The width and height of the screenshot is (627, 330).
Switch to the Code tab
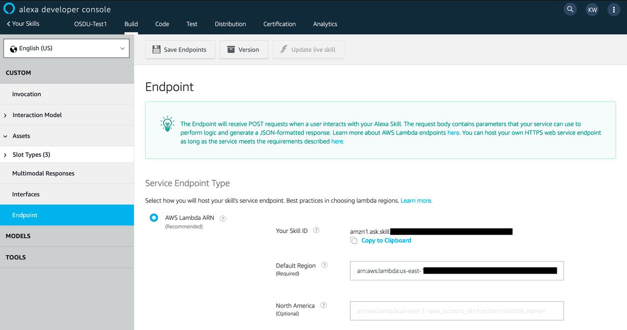pos(162,24)
